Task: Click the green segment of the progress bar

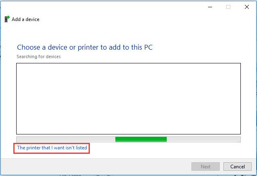Action: (x=141, y=139)
